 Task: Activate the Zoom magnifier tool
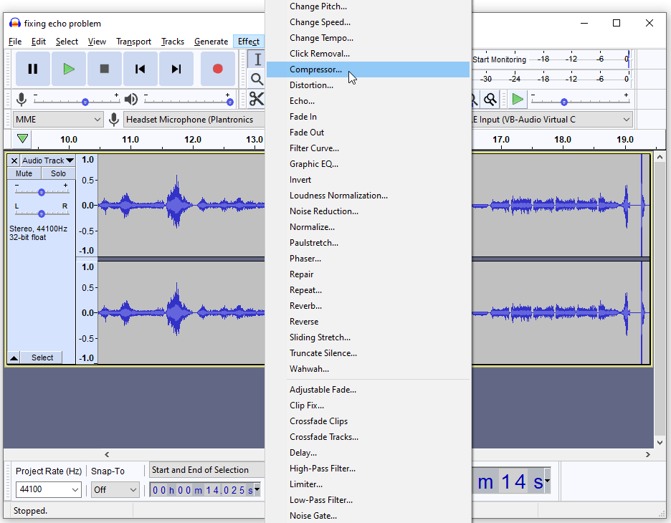click(255, 80)
